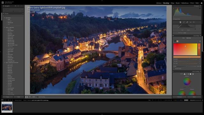Screen dimensions: 204x115
Task: Collapse the User Presets group
Action: pyautogui.click(x=5, y=18)
